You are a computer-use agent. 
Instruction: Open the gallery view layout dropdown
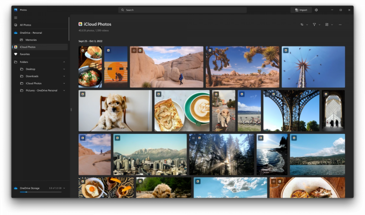[x=328, y=25]
